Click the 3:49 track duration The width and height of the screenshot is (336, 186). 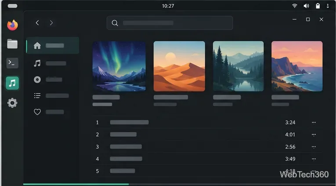(x=290, y=159)
